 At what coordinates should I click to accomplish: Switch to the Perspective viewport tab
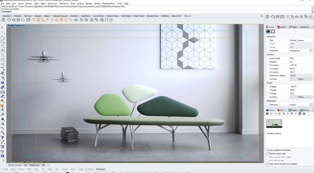pyautogui.click(x=34, y=165)
